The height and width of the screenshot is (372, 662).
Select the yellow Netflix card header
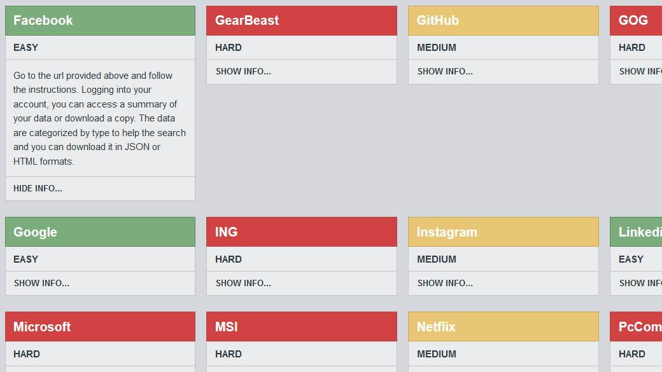click(503, 327)
